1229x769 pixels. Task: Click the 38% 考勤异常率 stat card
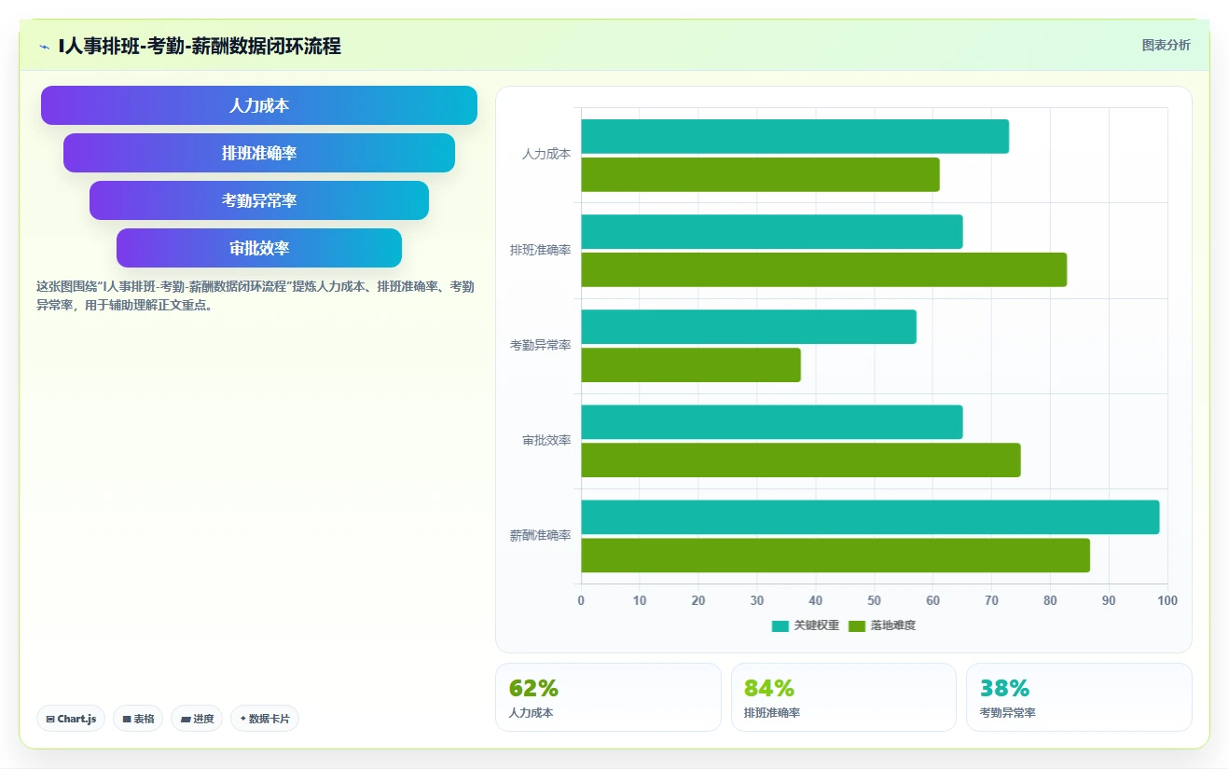[x=1079, y=697]
